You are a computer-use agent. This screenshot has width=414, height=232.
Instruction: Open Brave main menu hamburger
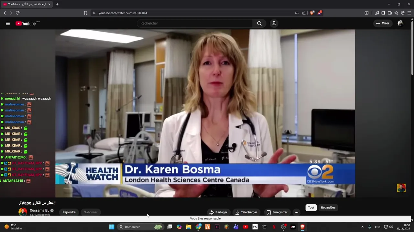click(x=409, y=13)
